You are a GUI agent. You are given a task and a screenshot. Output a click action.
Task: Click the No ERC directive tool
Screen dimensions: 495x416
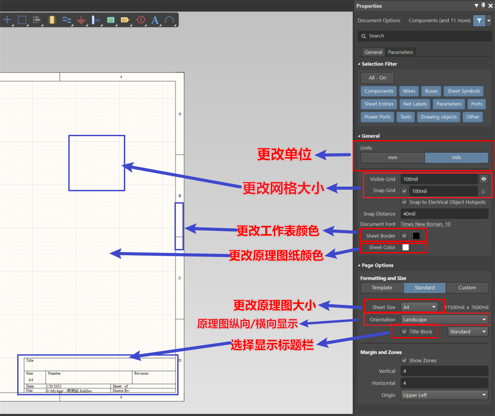tap(140, 20)
